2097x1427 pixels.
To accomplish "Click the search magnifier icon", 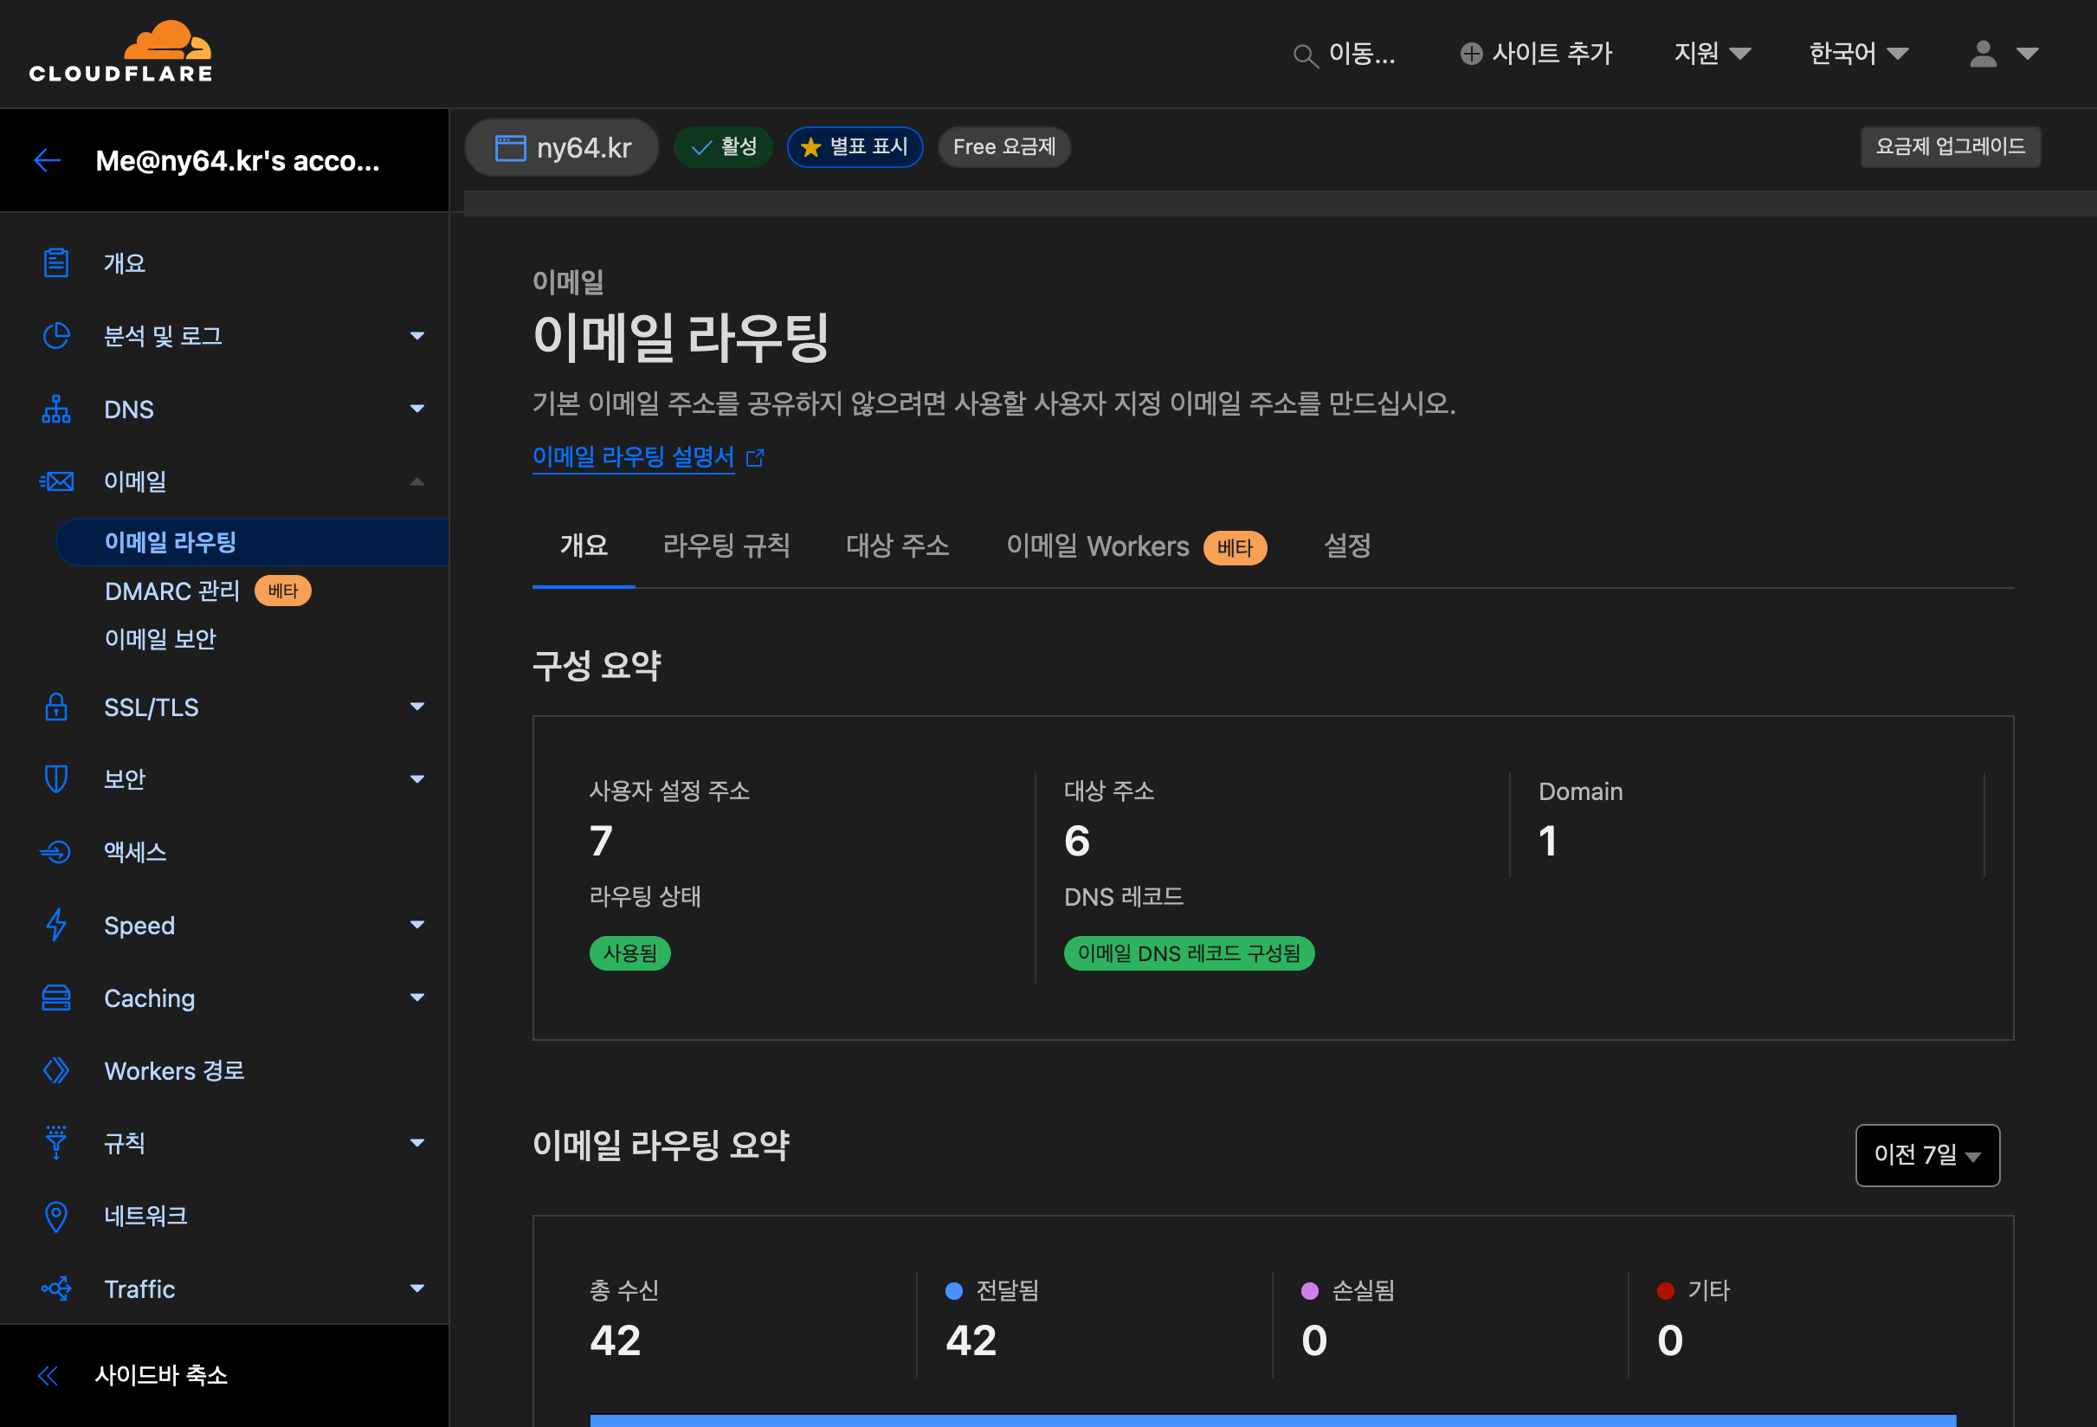I will click(x=1305, y=56).
